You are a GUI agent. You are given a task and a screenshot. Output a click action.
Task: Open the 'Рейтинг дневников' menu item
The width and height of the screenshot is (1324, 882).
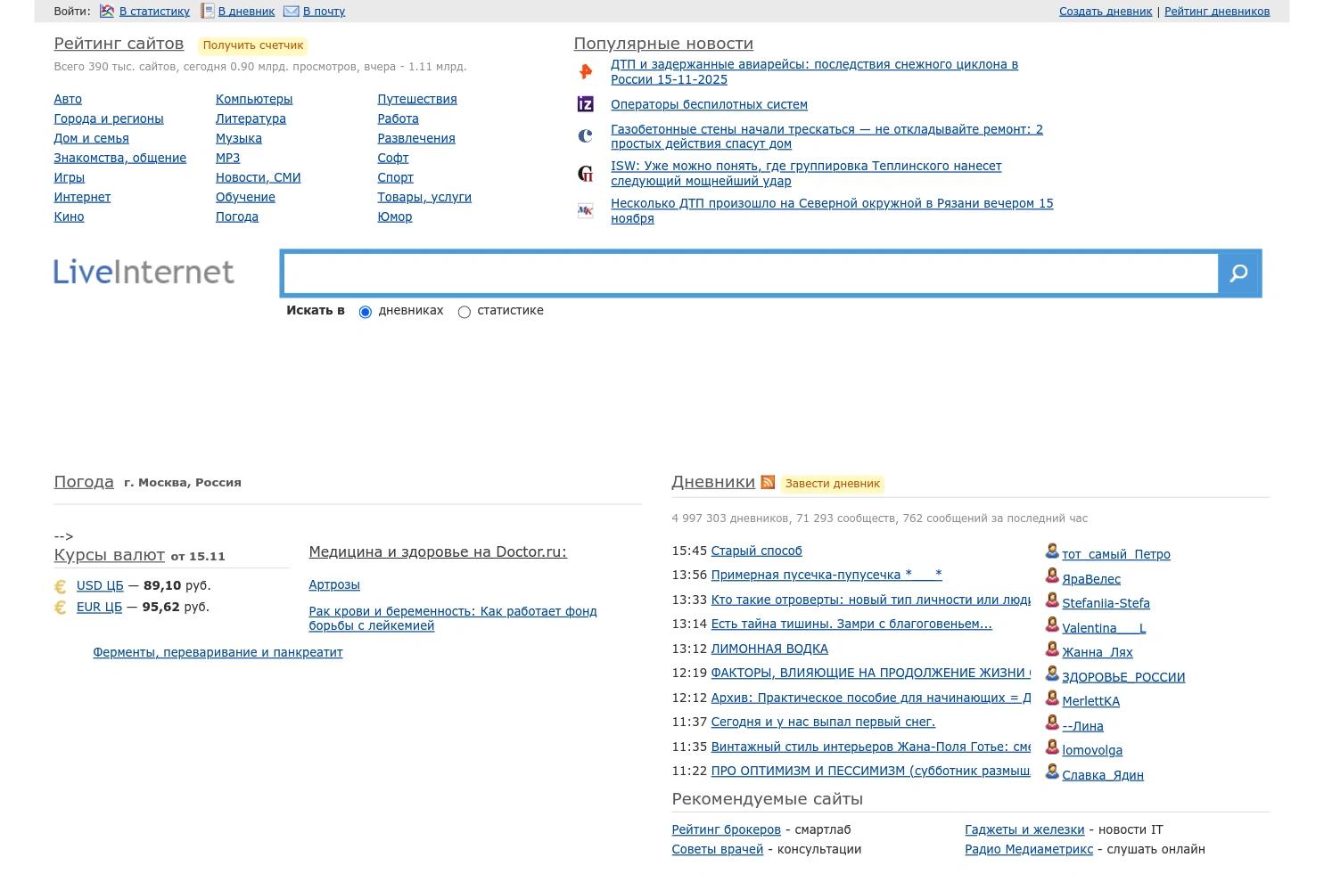[1216, 11]
